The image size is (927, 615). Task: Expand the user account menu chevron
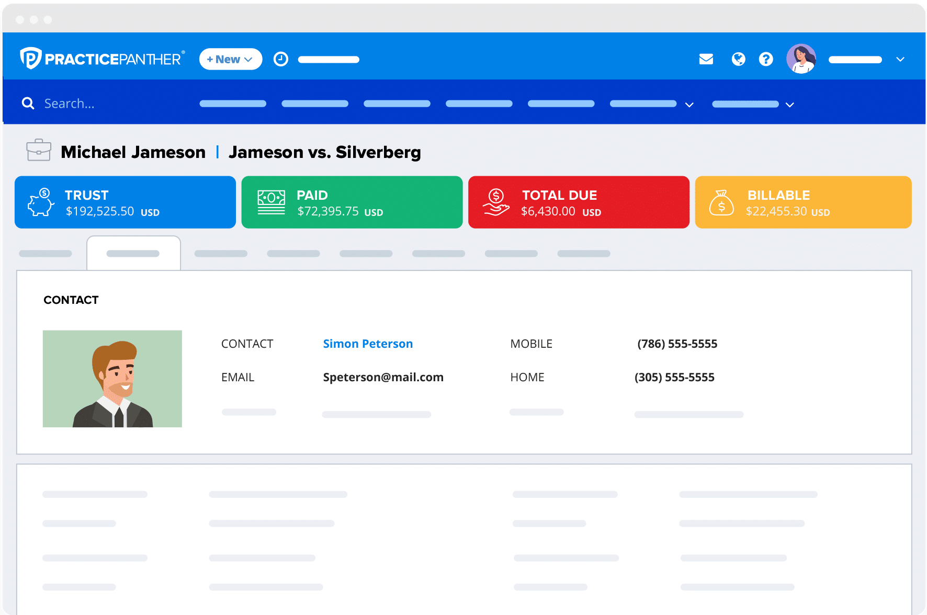(x=900, y=60)
